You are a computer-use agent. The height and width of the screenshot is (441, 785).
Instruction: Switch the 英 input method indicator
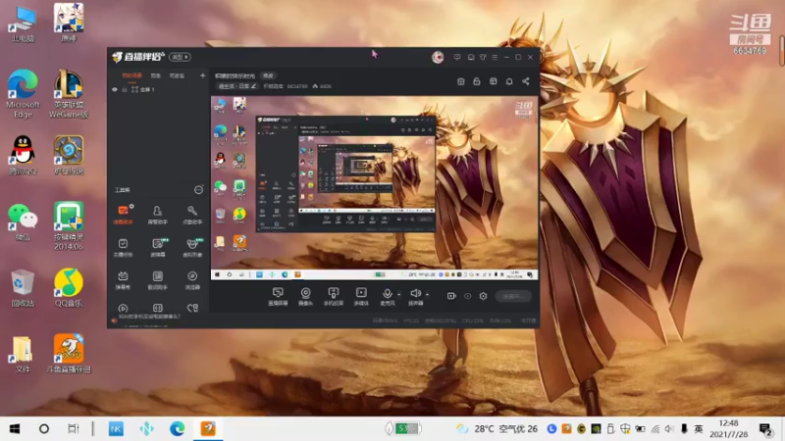coord(699,429)
